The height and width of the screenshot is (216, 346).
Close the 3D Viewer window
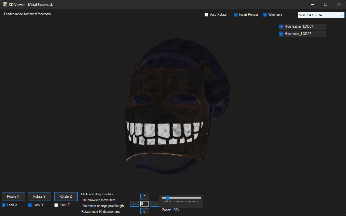click(339, 4)
